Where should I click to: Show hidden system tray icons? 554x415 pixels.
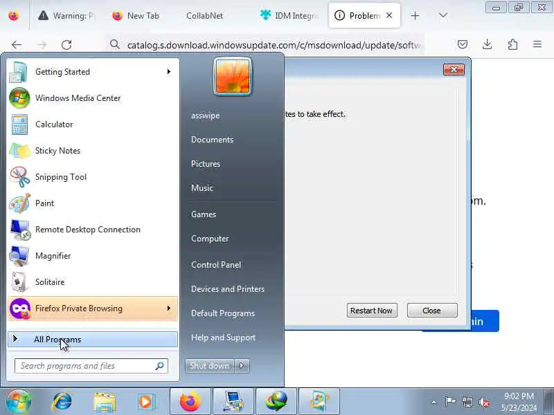click(x=434, y=402)
